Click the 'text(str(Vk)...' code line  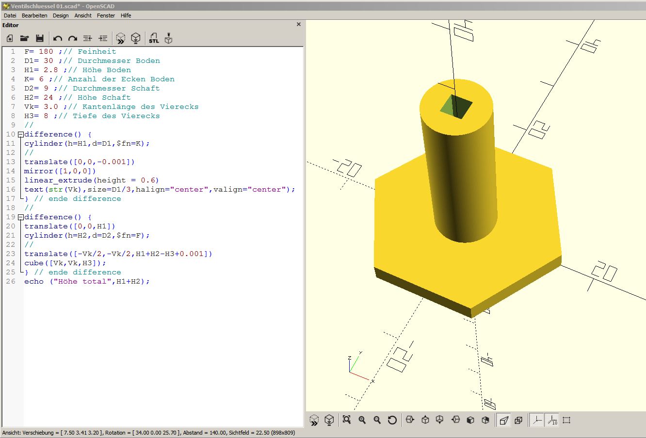160,189
